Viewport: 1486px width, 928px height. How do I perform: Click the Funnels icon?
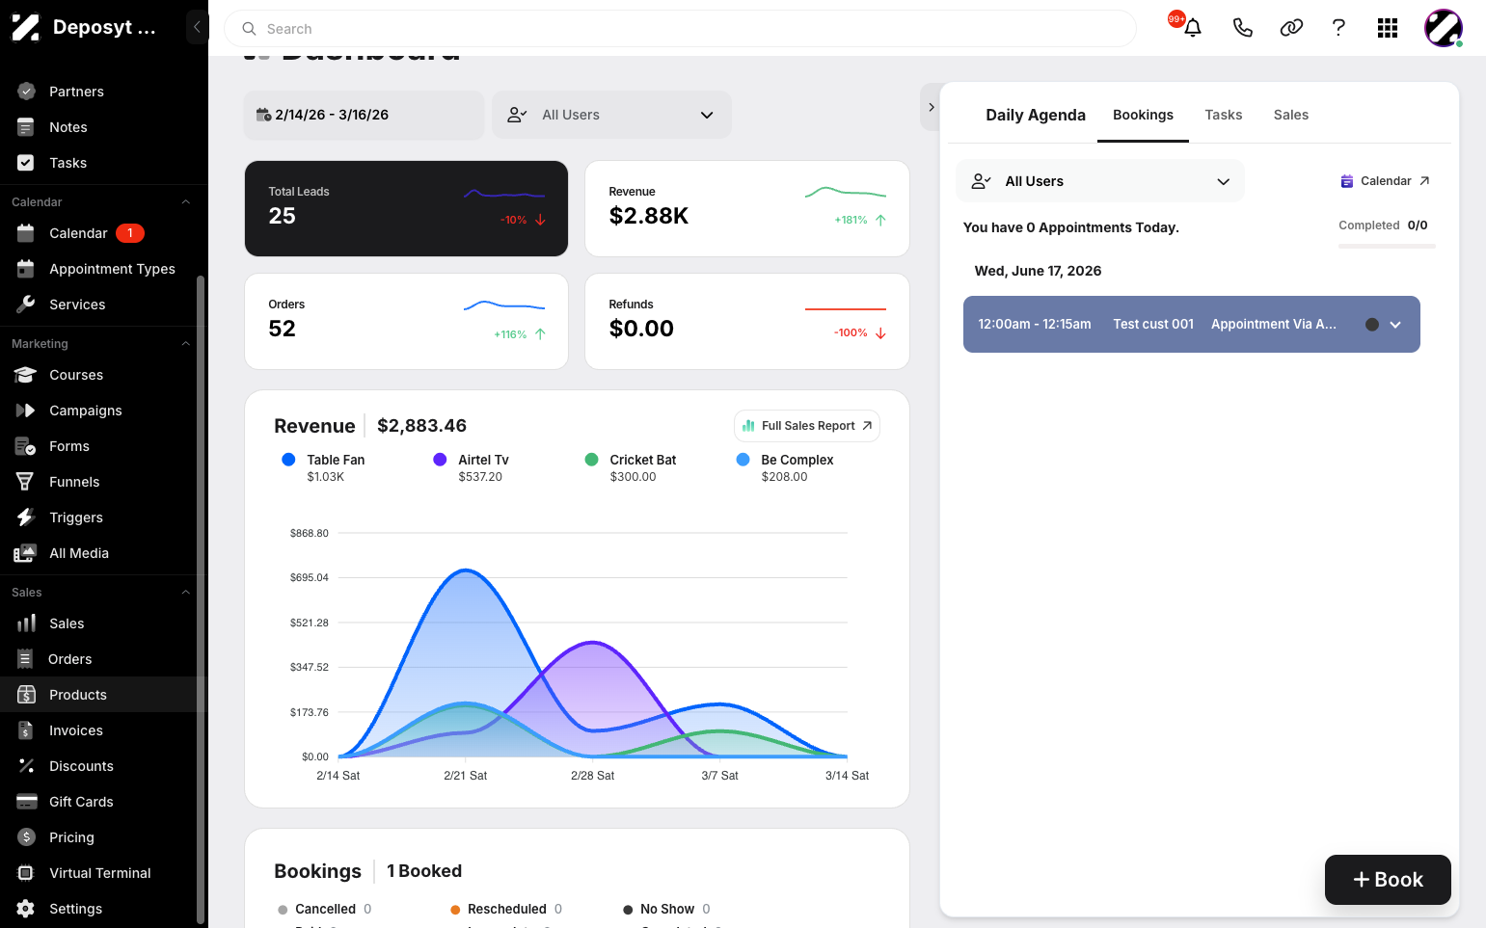26,482
